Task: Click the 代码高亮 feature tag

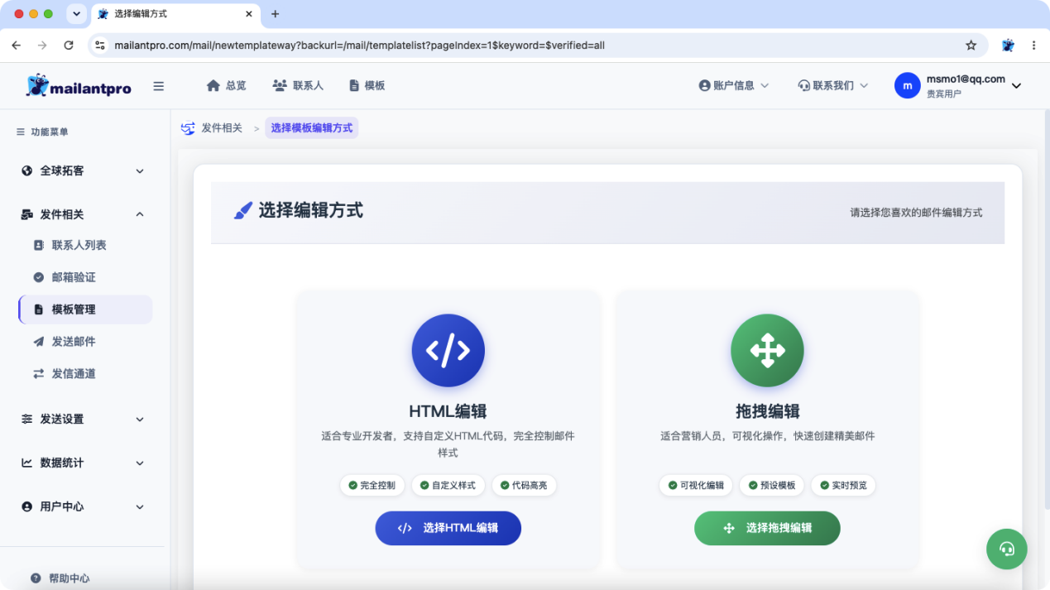Action: click(524, 485)
